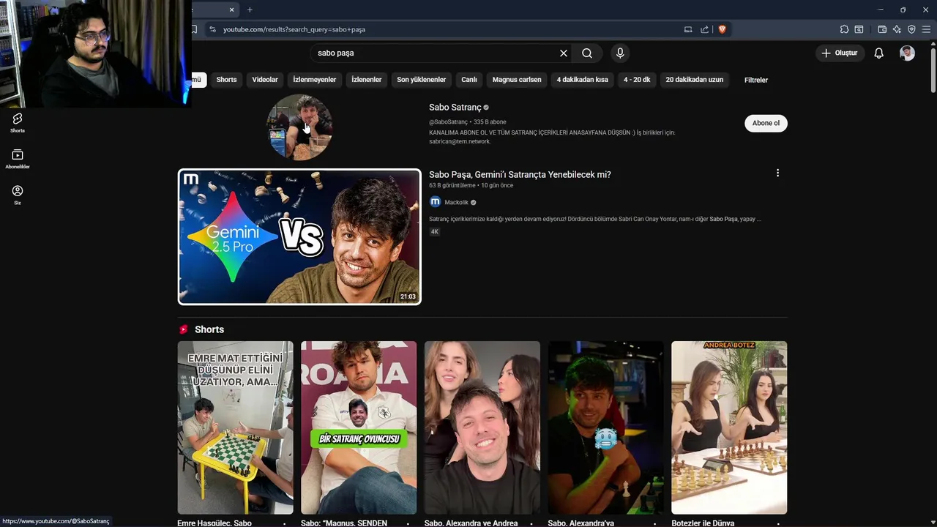Open the Gemini 2.5 Pro VS video thumbnail
Image resolution: width=937 pixels, height=527 pixels.
click(299, 237)
